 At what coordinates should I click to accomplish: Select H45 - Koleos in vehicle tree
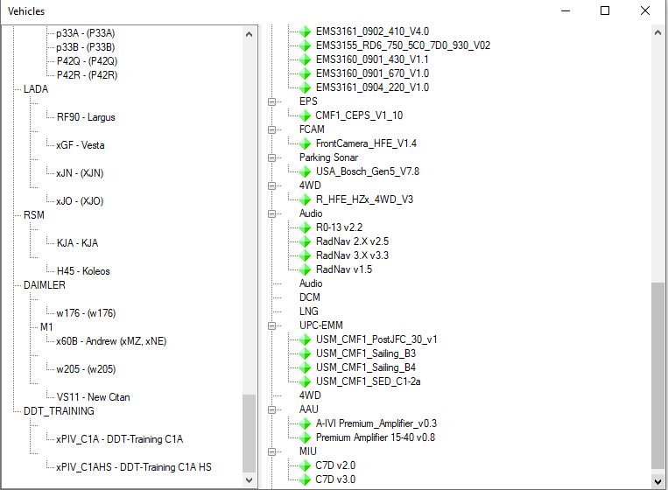pos(83,271)
